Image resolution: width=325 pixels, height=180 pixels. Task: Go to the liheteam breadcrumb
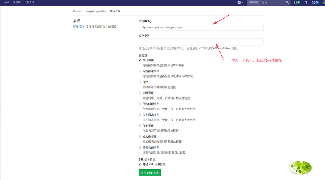(77, 11)
